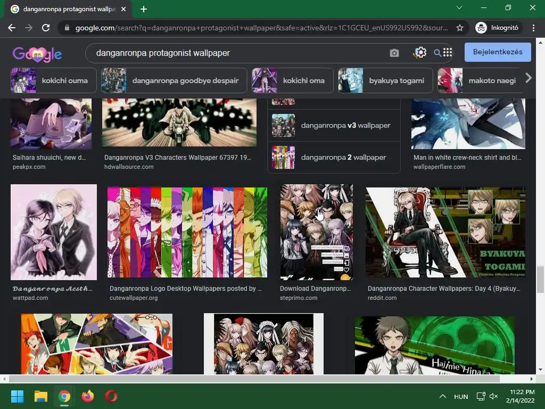This screenshot has width=545, height=409.
Task: Open the wallpaperflare.com man in white shirt image
Action: [468, 124]
